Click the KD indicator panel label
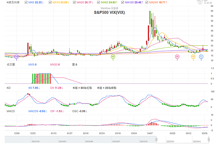218x144 pixels. [9, 88]
